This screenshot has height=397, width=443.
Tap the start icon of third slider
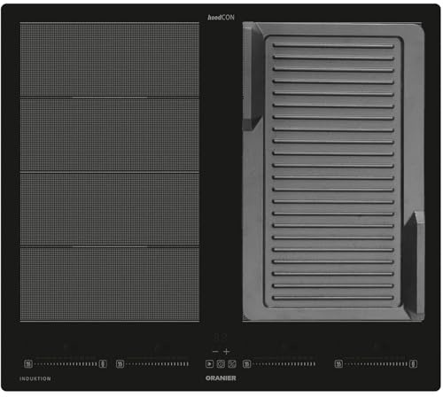click(x=246, y=364)
